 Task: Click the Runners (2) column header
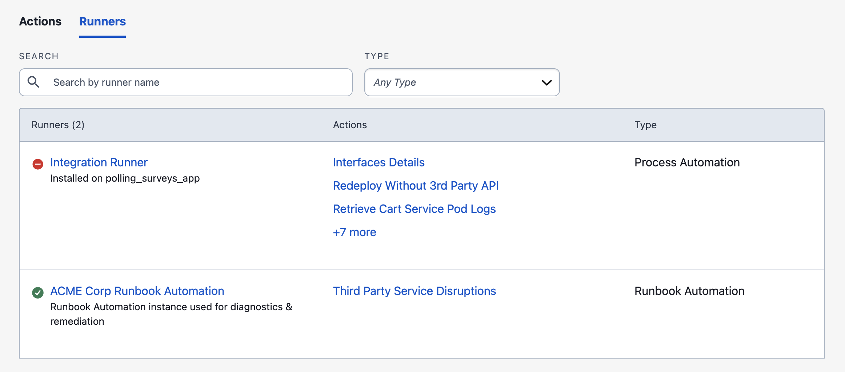(58, 125)
